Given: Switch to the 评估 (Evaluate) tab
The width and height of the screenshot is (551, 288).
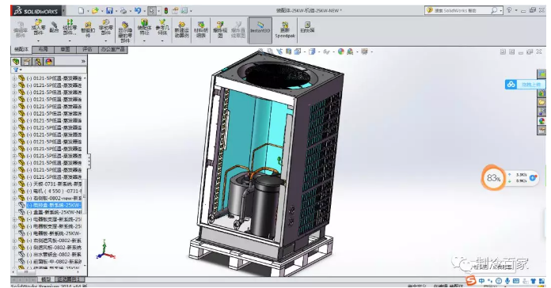Looking at the screenshot, I should 87,50.
